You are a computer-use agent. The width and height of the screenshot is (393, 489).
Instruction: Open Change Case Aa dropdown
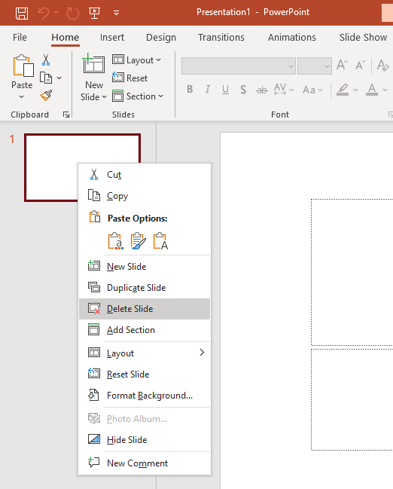[312, 90]
